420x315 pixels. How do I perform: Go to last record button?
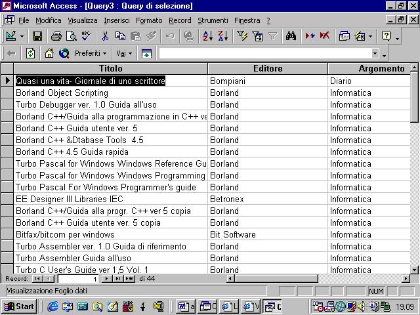pyautogui.click(x=118, y=279)
